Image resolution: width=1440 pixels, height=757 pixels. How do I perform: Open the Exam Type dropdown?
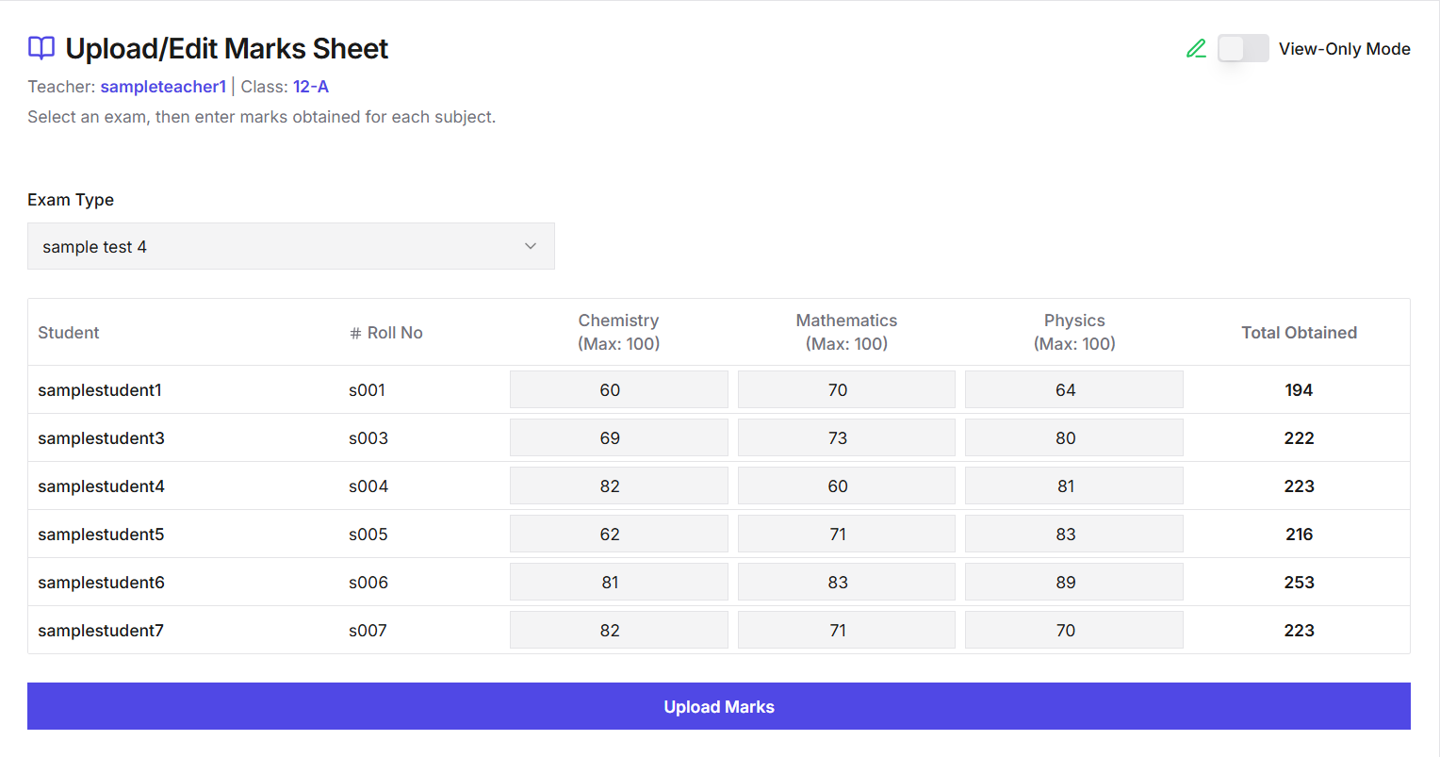tap(291, 246)
